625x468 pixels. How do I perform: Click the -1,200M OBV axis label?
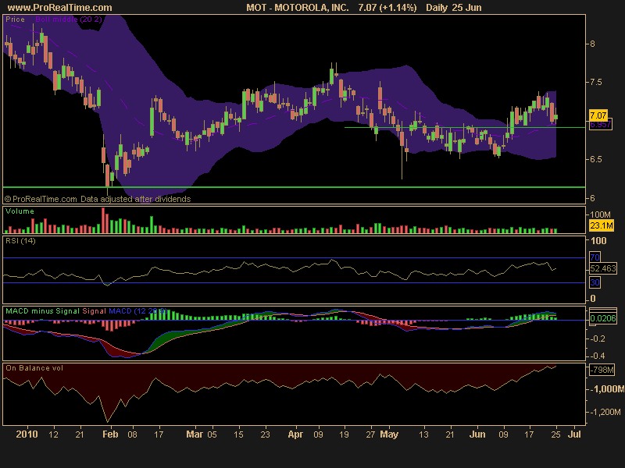[x=605, y=412]
